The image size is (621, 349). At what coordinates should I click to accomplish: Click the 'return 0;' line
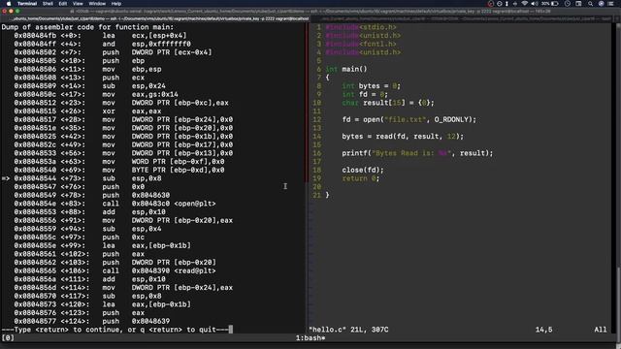361,178
